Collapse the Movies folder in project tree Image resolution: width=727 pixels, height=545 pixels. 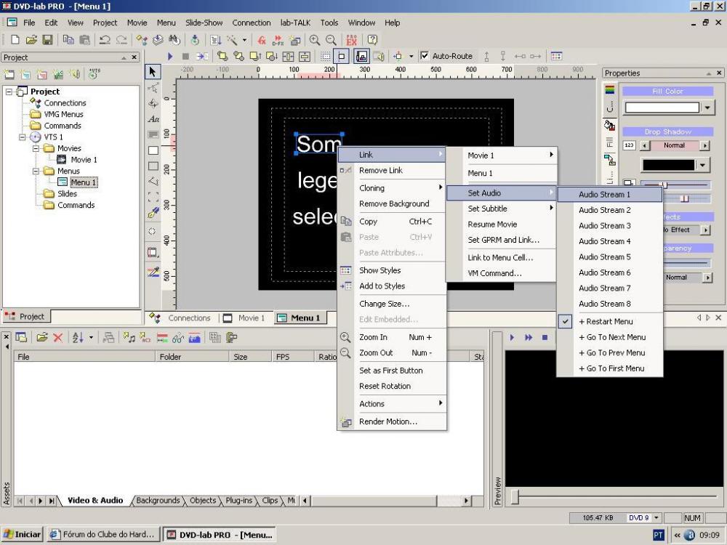point(34,148)
